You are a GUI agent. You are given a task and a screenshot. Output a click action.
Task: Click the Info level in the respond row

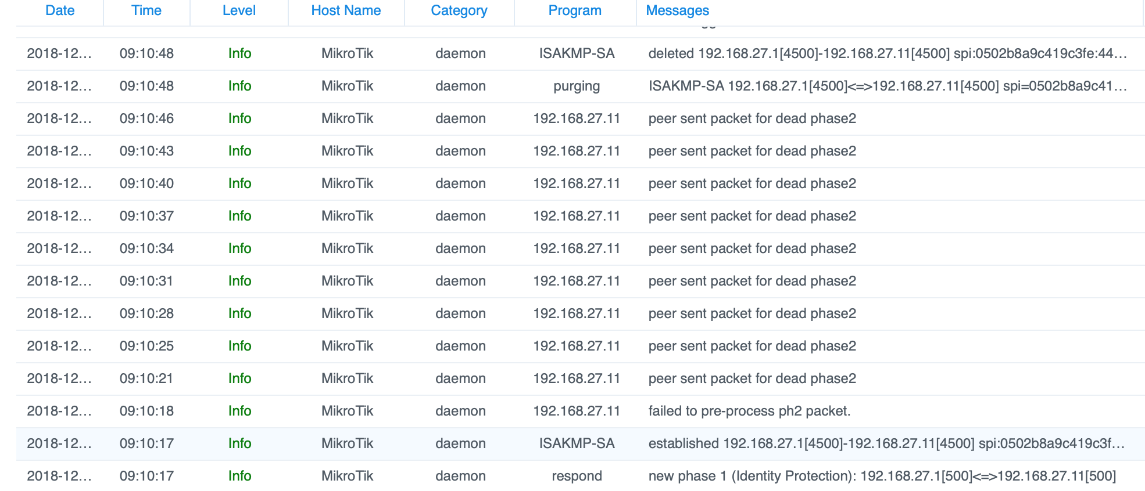tap(239, 476)
